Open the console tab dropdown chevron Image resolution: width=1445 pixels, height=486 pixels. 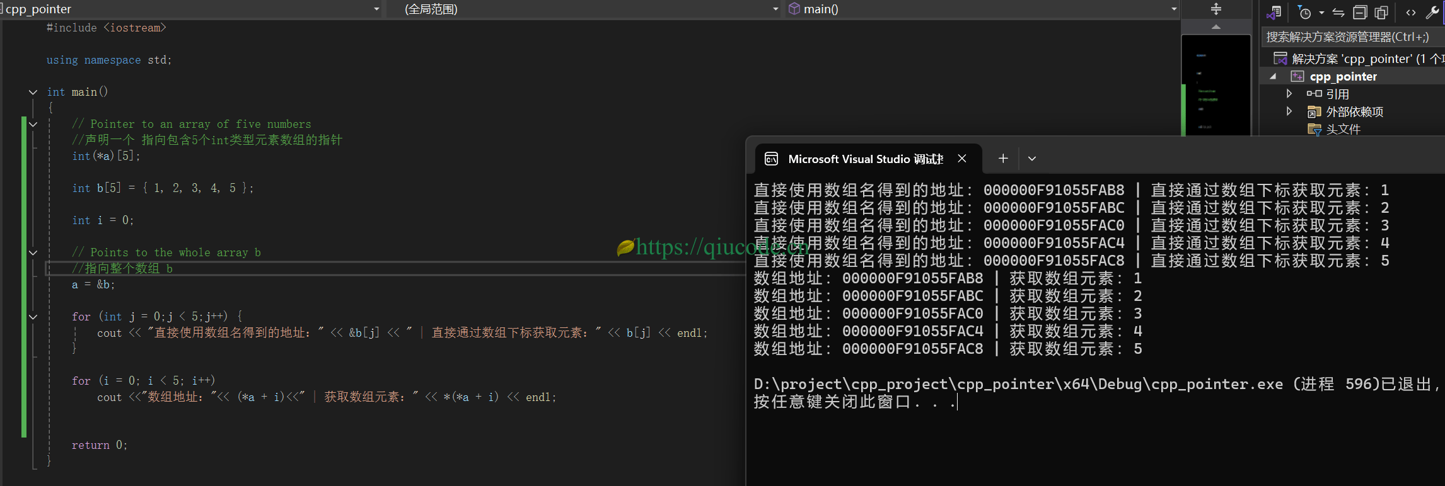1032,159
